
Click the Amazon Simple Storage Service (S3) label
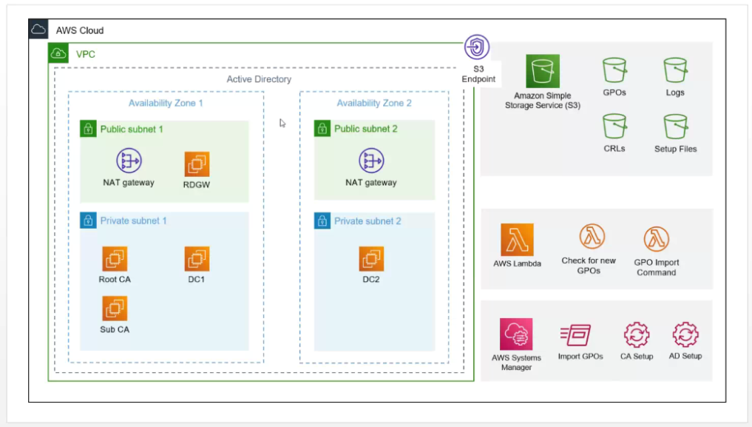click(x=543, y=100)
